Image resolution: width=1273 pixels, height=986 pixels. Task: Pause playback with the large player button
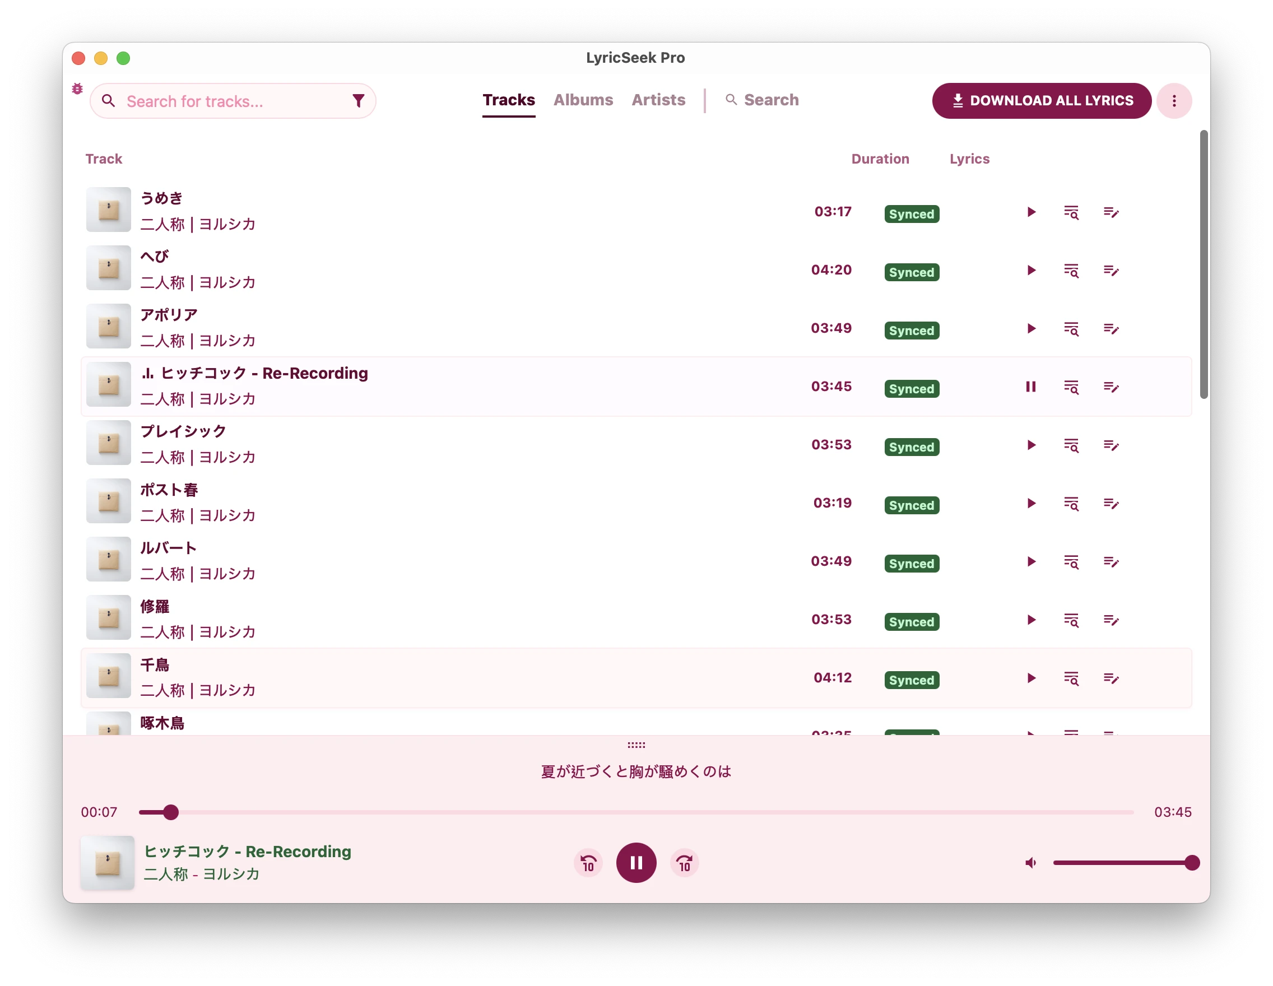point(636,863)
